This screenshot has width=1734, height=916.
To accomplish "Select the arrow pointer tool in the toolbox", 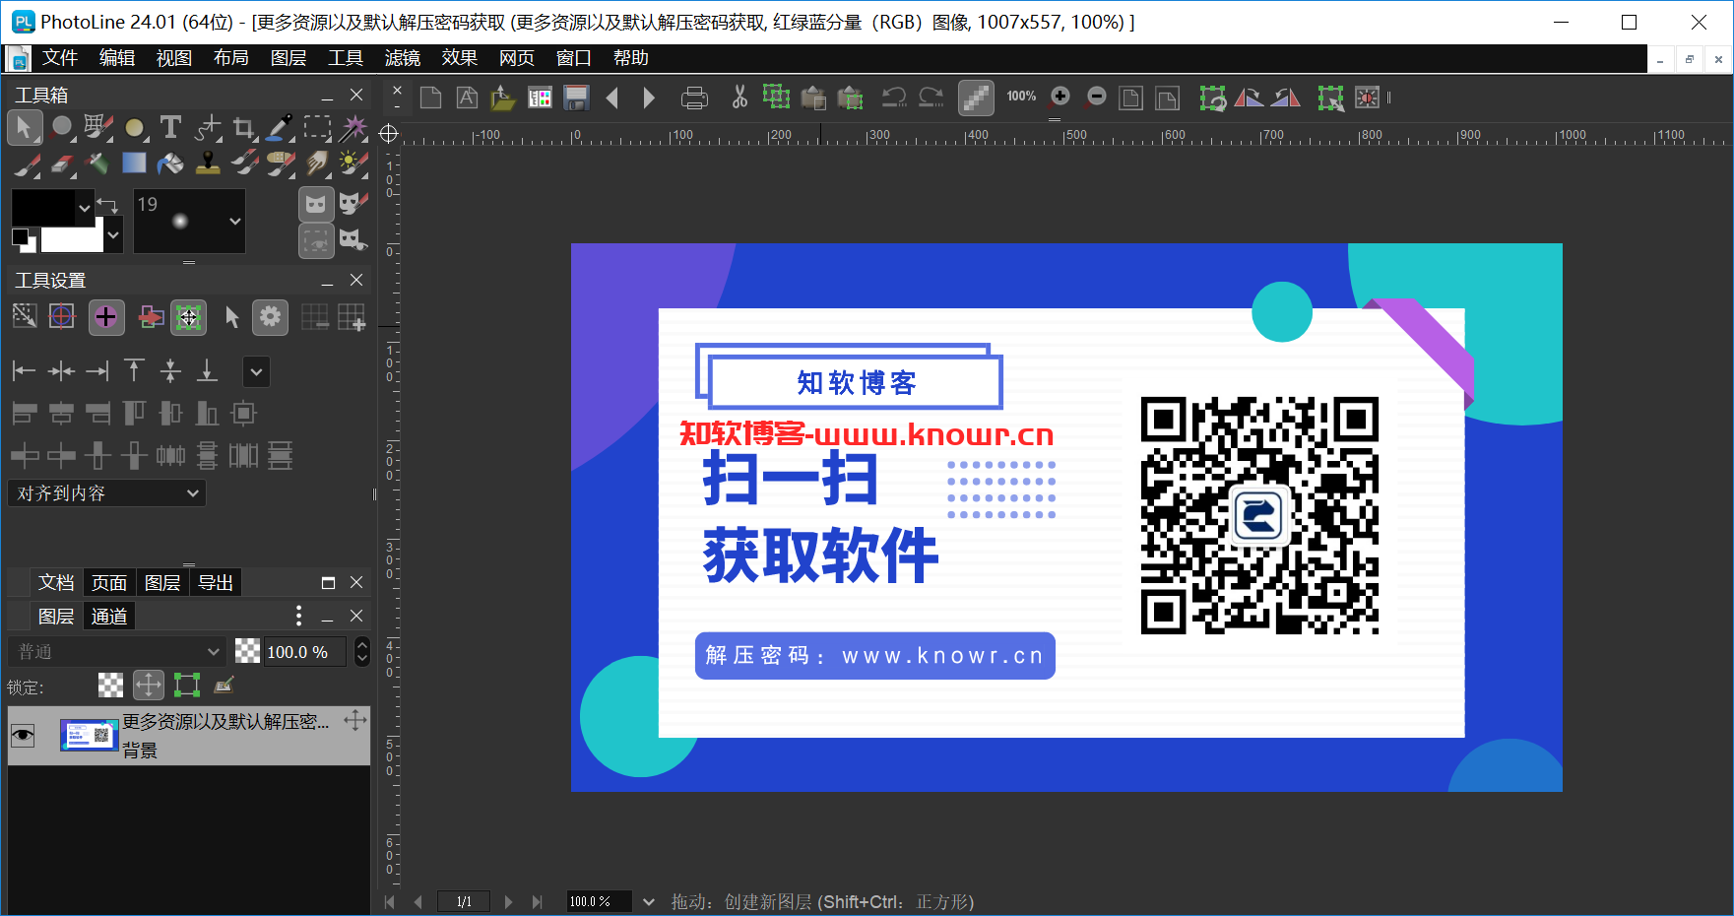I will (x=25, y=127).
